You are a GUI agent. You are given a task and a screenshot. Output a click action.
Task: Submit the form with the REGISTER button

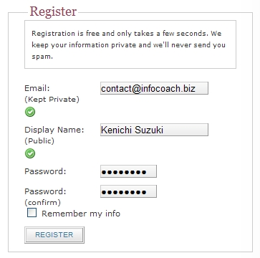coord(54,235)
